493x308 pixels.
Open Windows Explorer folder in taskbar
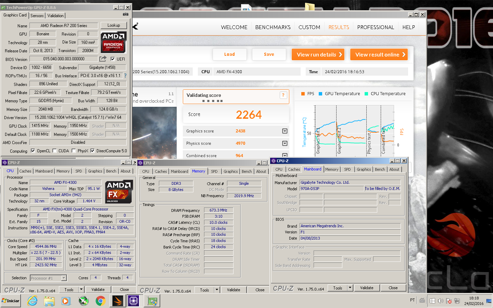click(49, 301)
